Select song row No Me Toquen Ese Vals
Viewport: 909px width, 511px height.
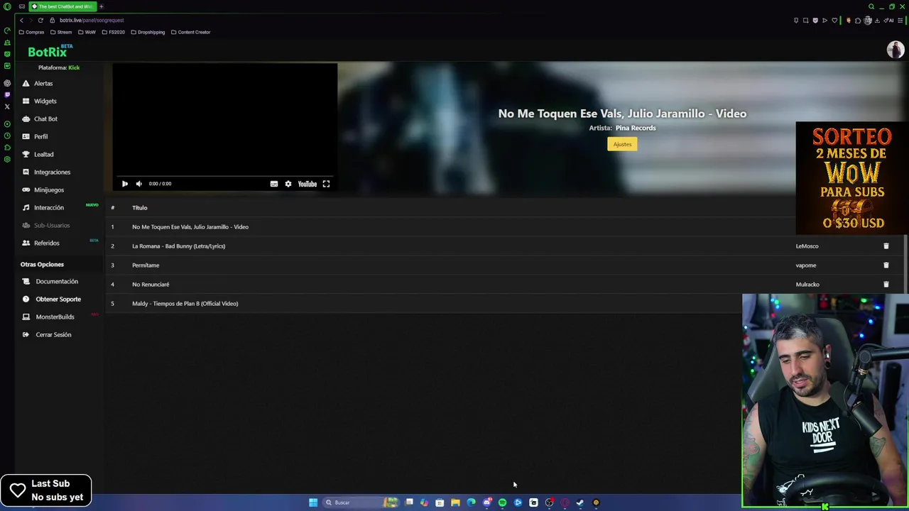pos(506,227)
